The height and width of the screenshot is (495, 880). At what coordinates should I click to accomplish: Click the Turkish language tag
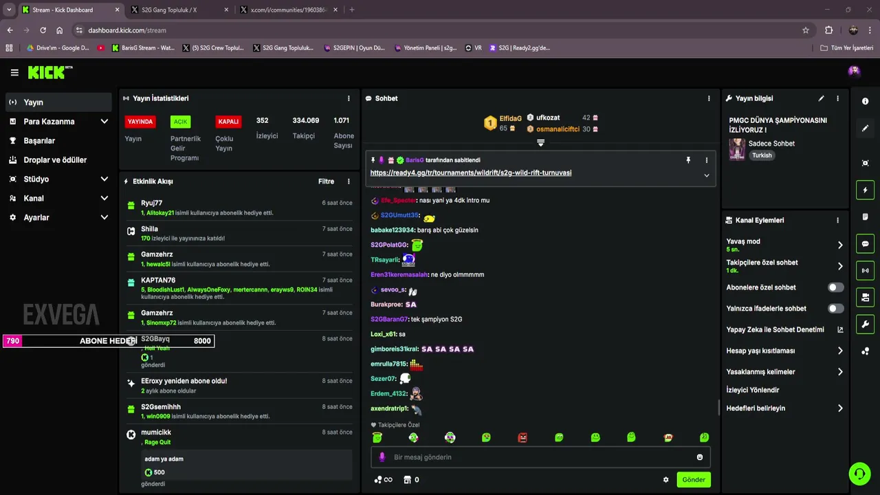point(762,155)
